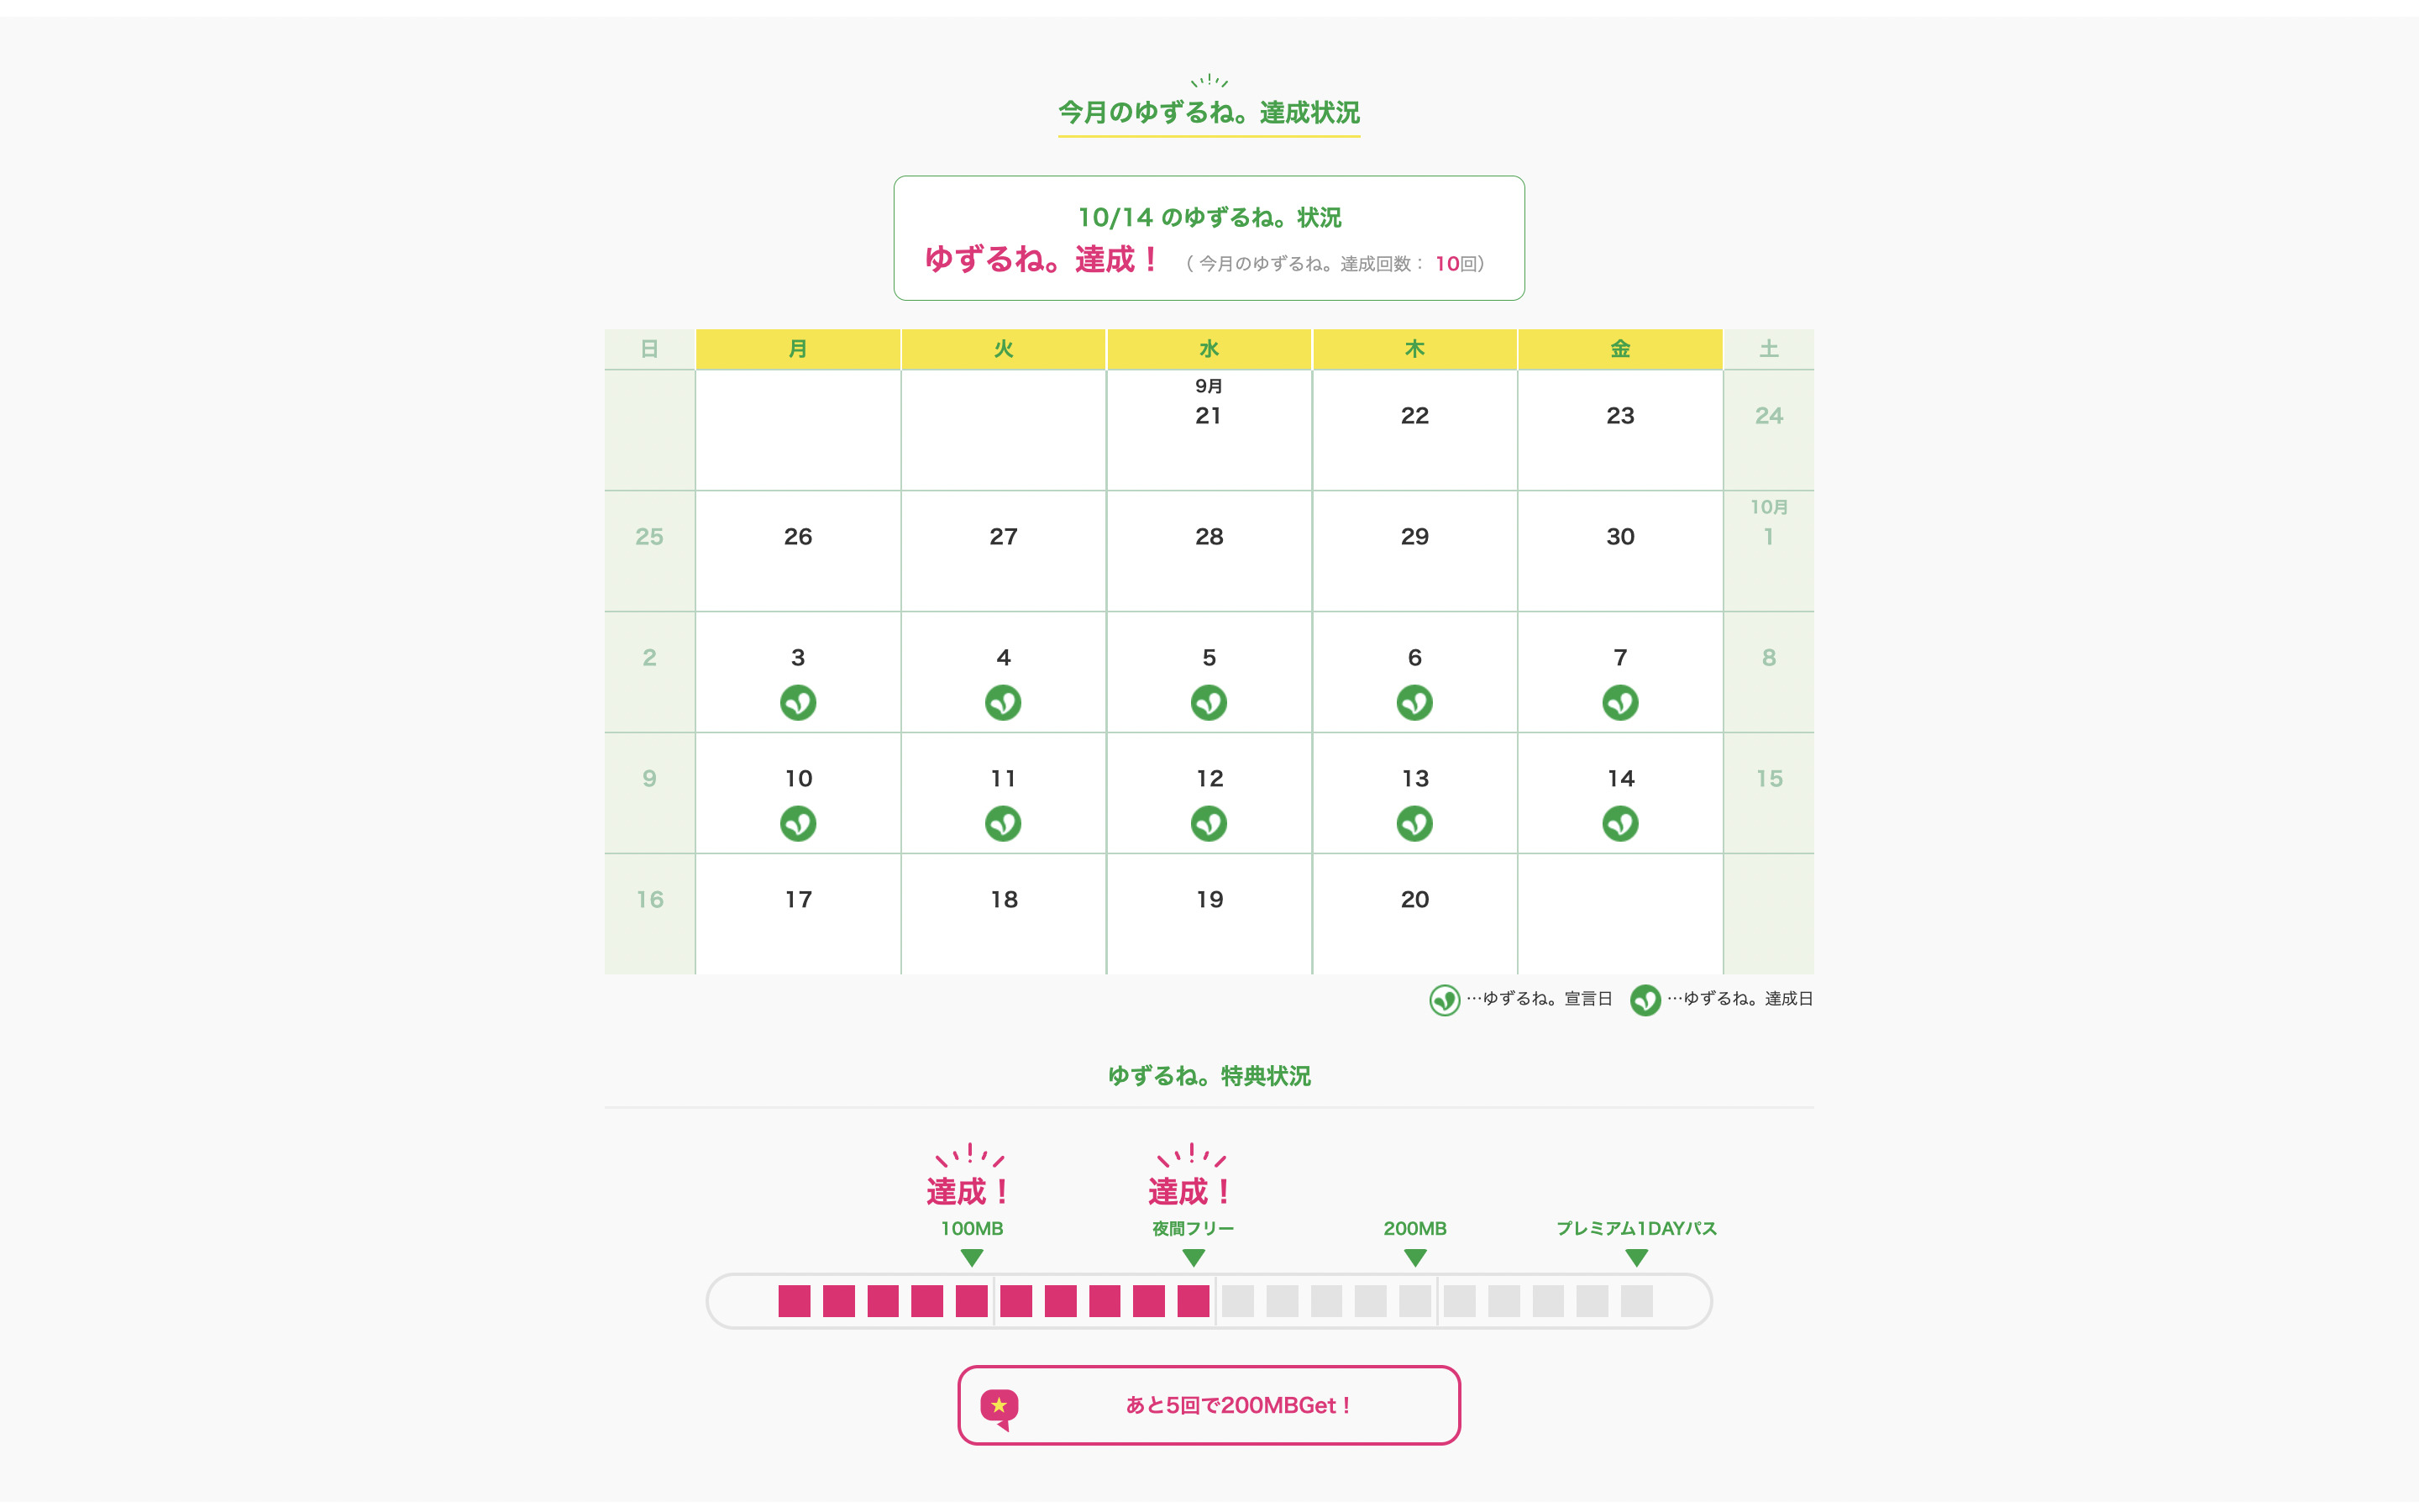The image size is (2419, 1512).
Task: Click the 100MB reward marker triangle
Action: [972, 1257]
